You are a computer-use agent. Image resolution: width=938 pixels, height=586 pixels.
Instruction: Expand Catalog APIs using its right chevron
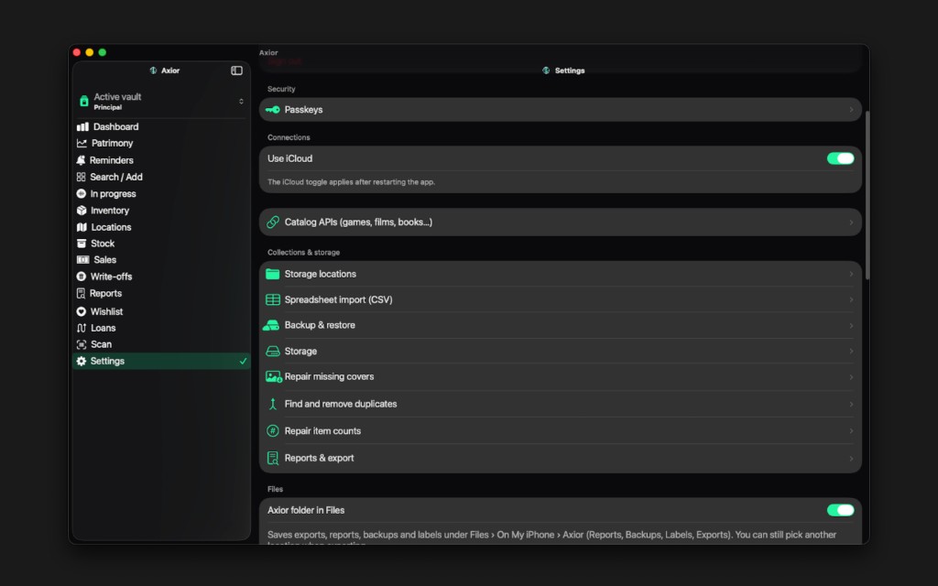coord(851,222)
